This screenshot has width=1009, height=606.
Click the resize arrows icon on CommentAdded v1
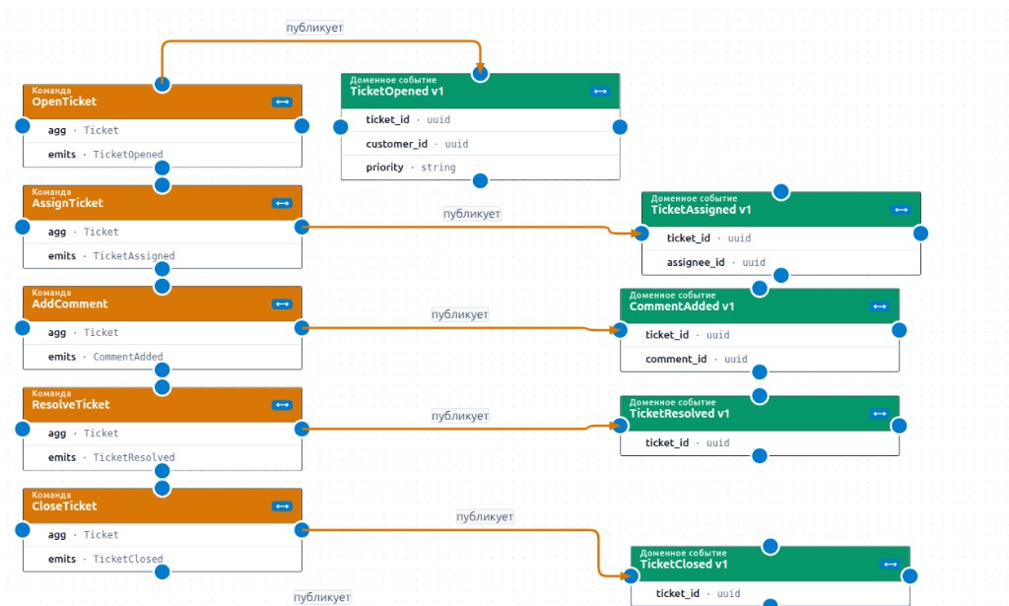pos(880,306)
